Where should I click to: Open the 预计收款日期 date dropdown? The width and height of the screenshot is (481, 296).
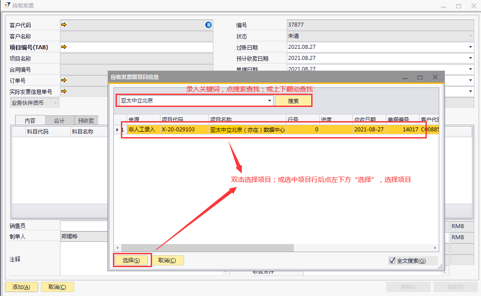(x=470, y=58)
